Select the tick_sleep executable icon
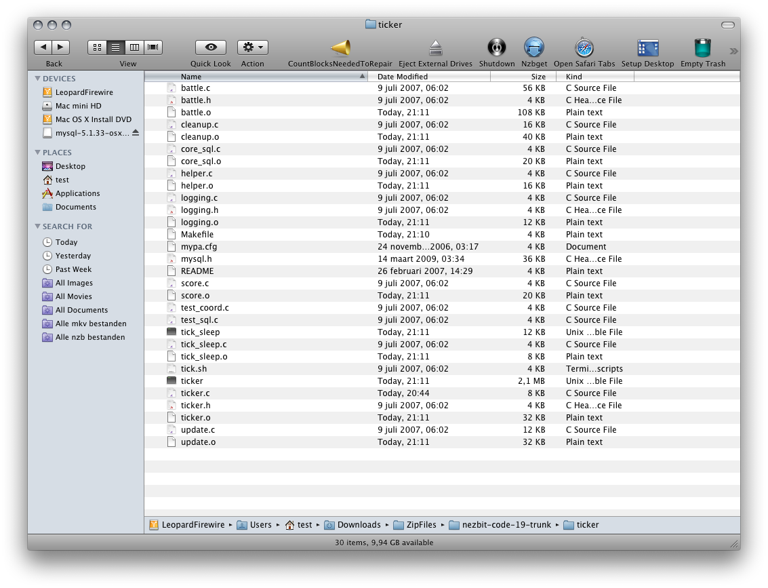Image resolution: width=768 pixels, height=588 pixels. [x=171, y=332]
